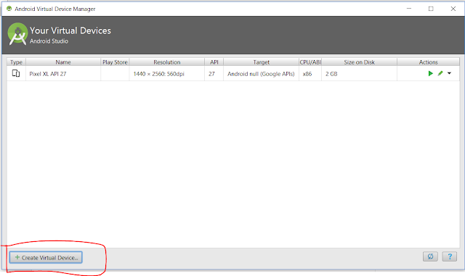Sort by the Size on Disk column
The width and height of the screenshot is (465, 276).
pyautogui.click(x=360, y=62)
